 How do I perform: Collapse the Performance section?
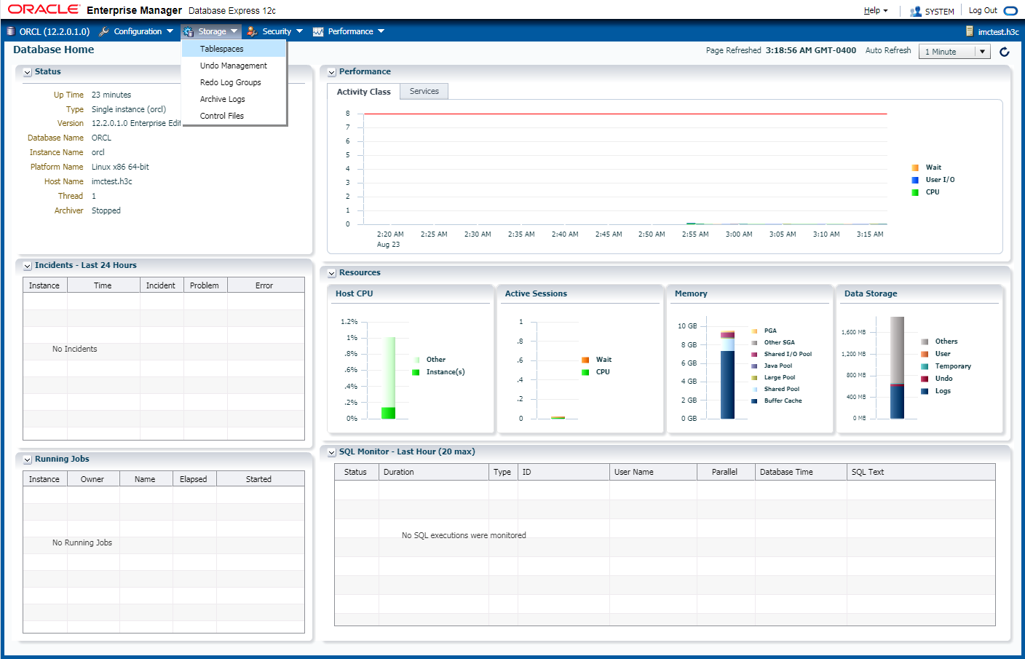332,72
